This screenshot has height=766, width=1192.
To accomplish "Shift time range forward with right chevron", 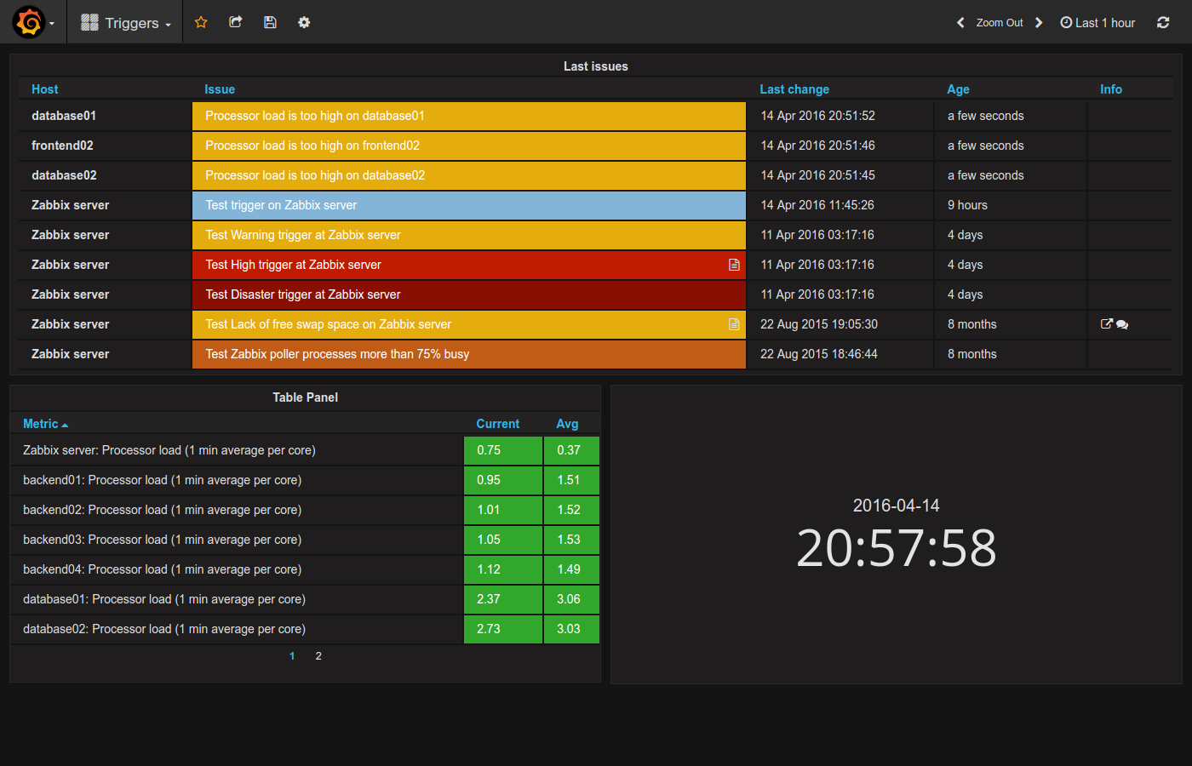I will pyautogui.click(x=1039, y=23).
